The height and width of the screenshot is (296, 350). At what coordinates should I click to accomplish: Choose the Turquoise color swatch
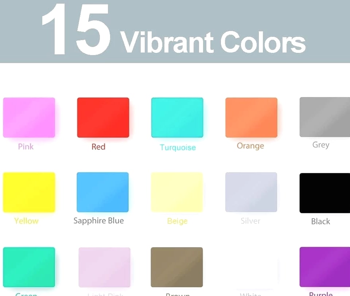pos(177,117)
